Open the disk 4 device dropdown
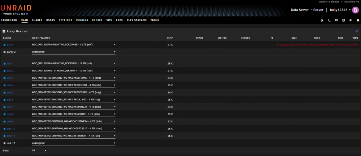This screenshot has width=361, height=156. [x=73, y=85]
